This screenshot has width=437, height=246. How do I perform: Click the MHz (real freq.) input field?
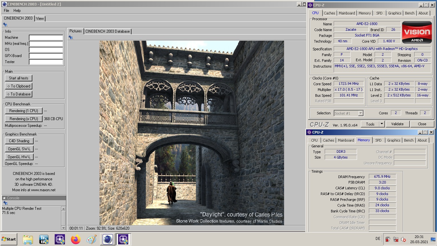click(x=46, y=44)
